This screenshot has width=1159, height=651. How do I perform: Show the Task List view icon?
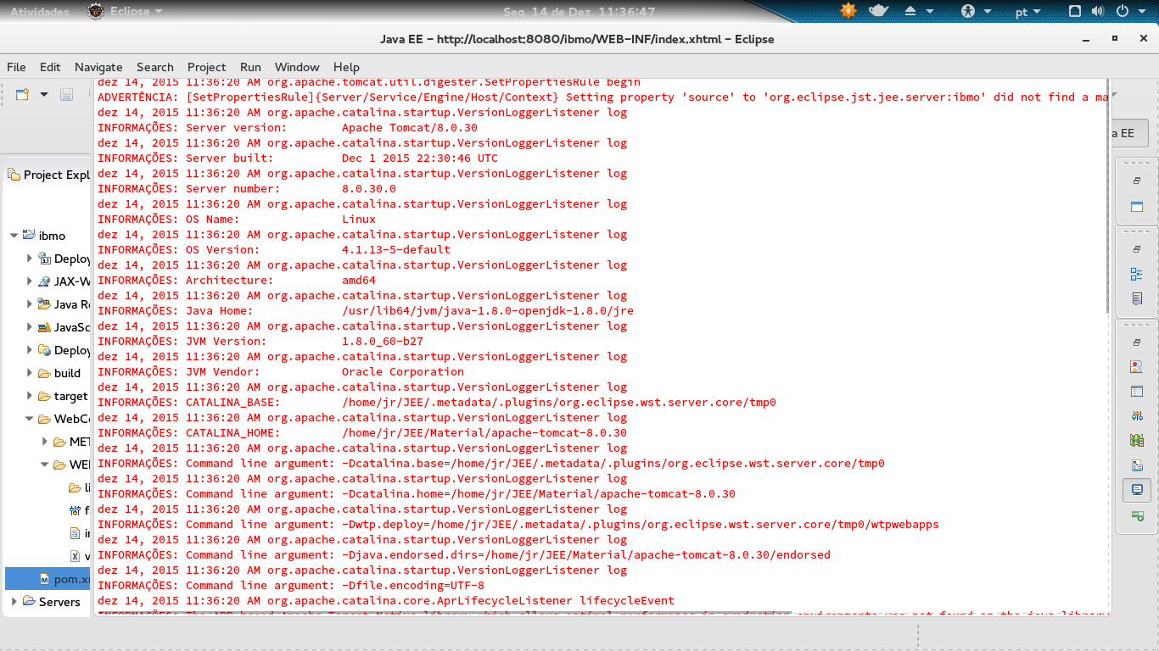coord(1137,299)
